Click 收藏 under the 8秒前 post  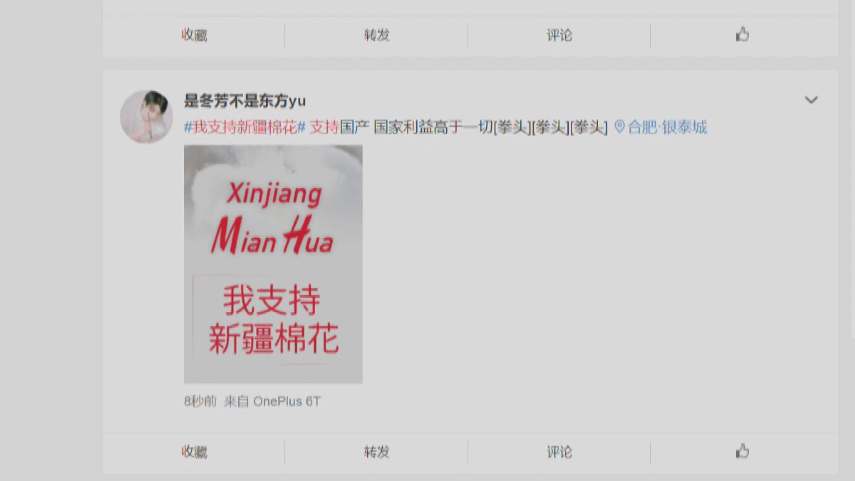194,452
